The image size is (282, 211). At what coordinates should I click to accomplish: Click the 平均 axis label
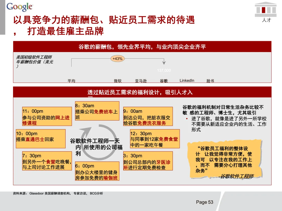(71, 81)
